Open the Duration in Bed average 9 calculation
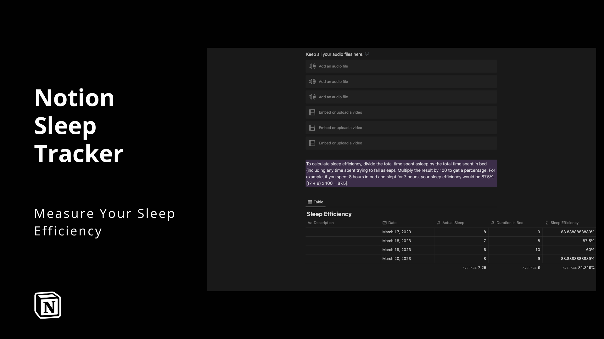This screenshot has width=604, height=339. click(x=531, y=268)
